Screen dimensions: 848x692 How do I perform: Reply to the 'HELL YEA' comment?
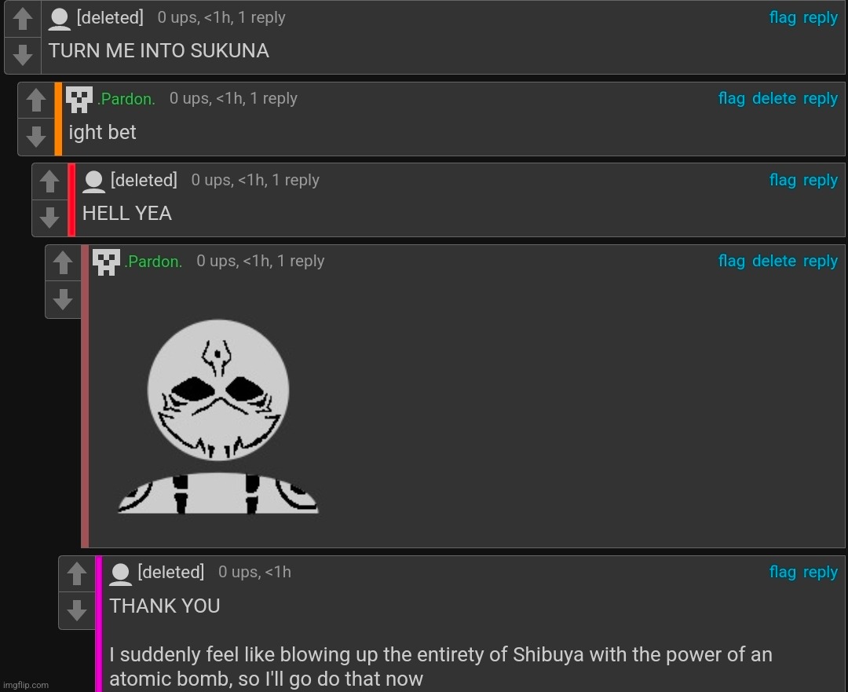click(821, 180)
